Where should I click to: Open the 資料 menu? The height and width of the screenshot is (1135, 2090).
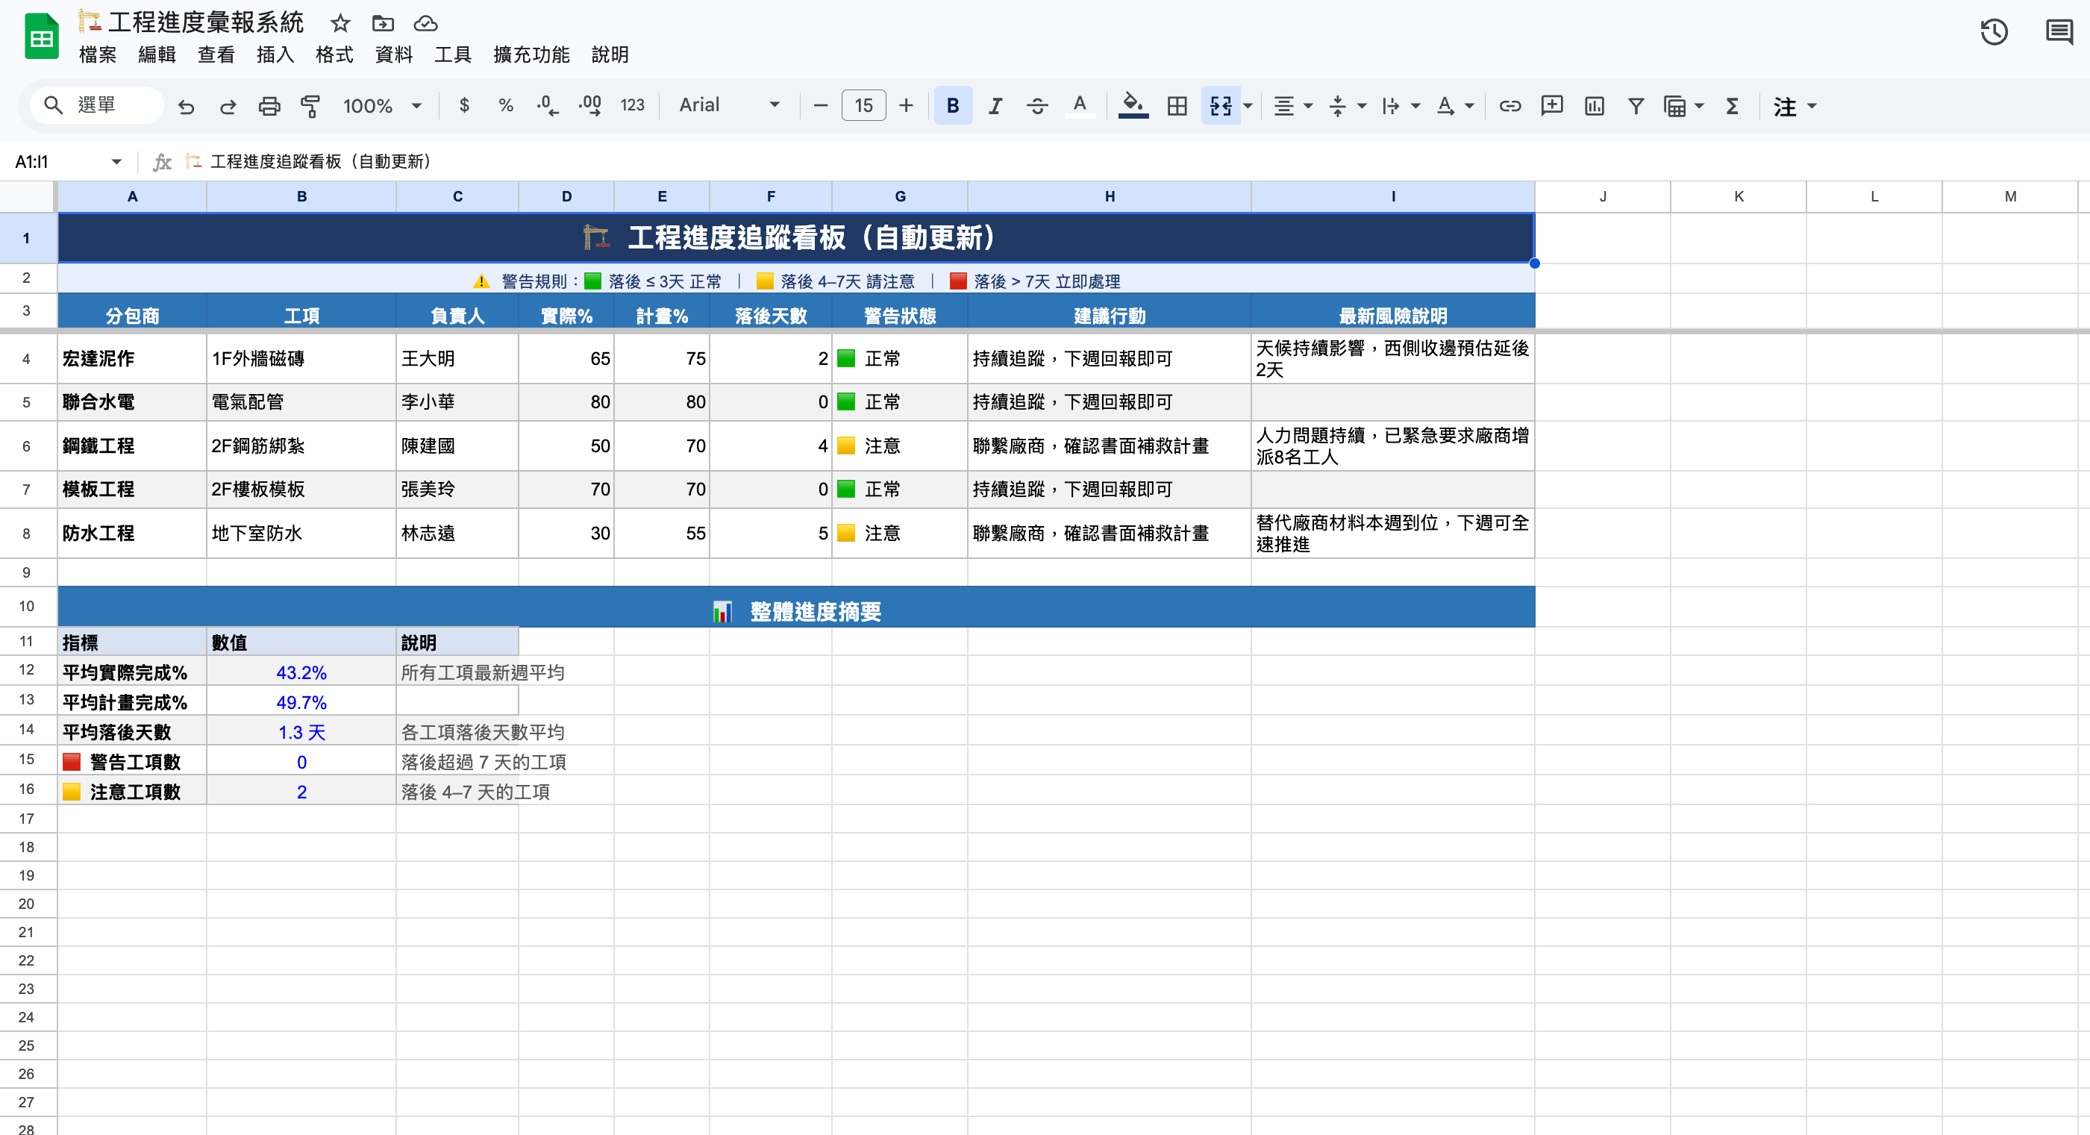394,54
